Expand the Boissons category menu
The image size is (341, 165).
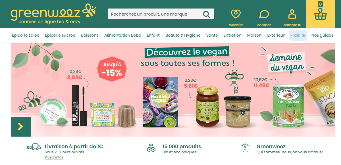pyautogui.click(x=90, y=35)
